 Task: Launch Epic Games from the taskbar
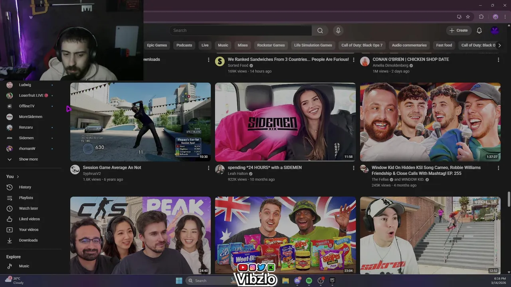point(332,281)
